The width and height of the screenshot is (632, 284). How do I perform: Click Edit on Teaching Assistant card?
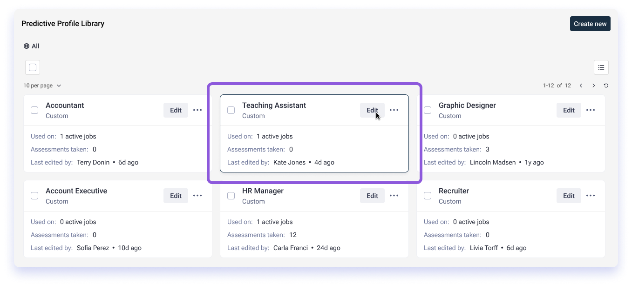(x=372, y=110)
